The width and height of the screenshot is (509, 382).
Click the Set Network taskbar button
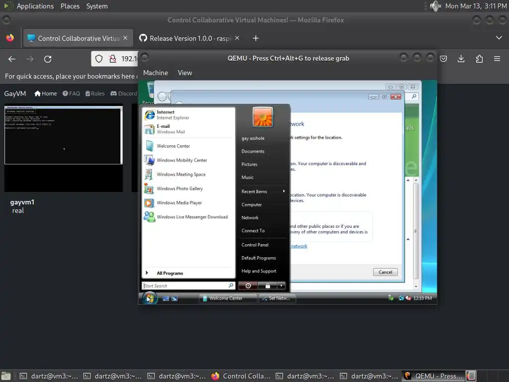click(277, 298)
